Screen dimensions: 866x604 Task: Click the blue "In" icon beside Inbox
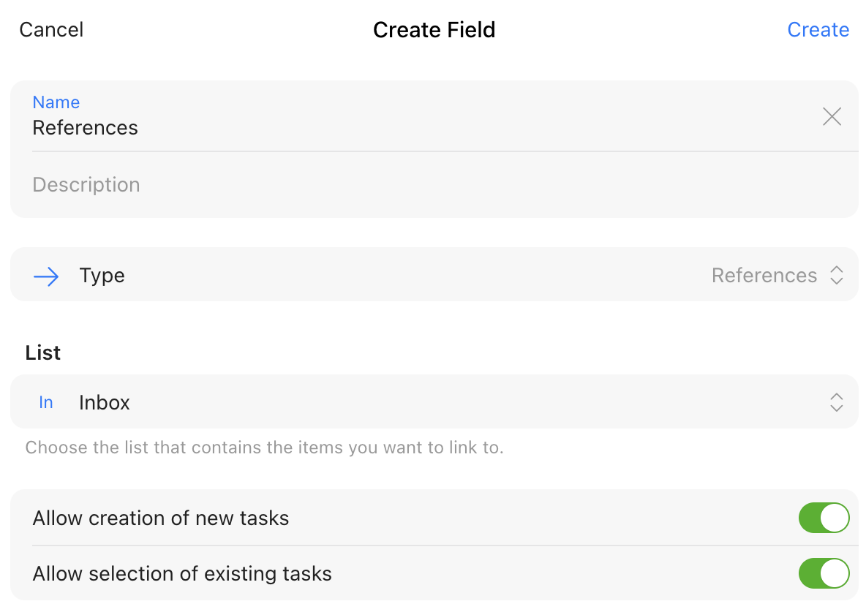click(46, 402)
